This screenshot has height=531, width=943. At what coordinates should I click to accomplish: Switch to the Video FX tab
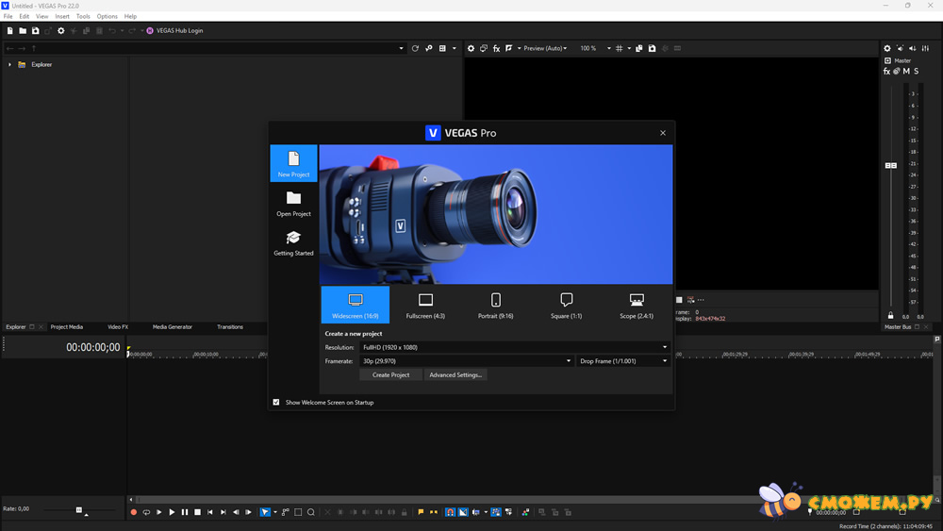[x=118, y=327]
